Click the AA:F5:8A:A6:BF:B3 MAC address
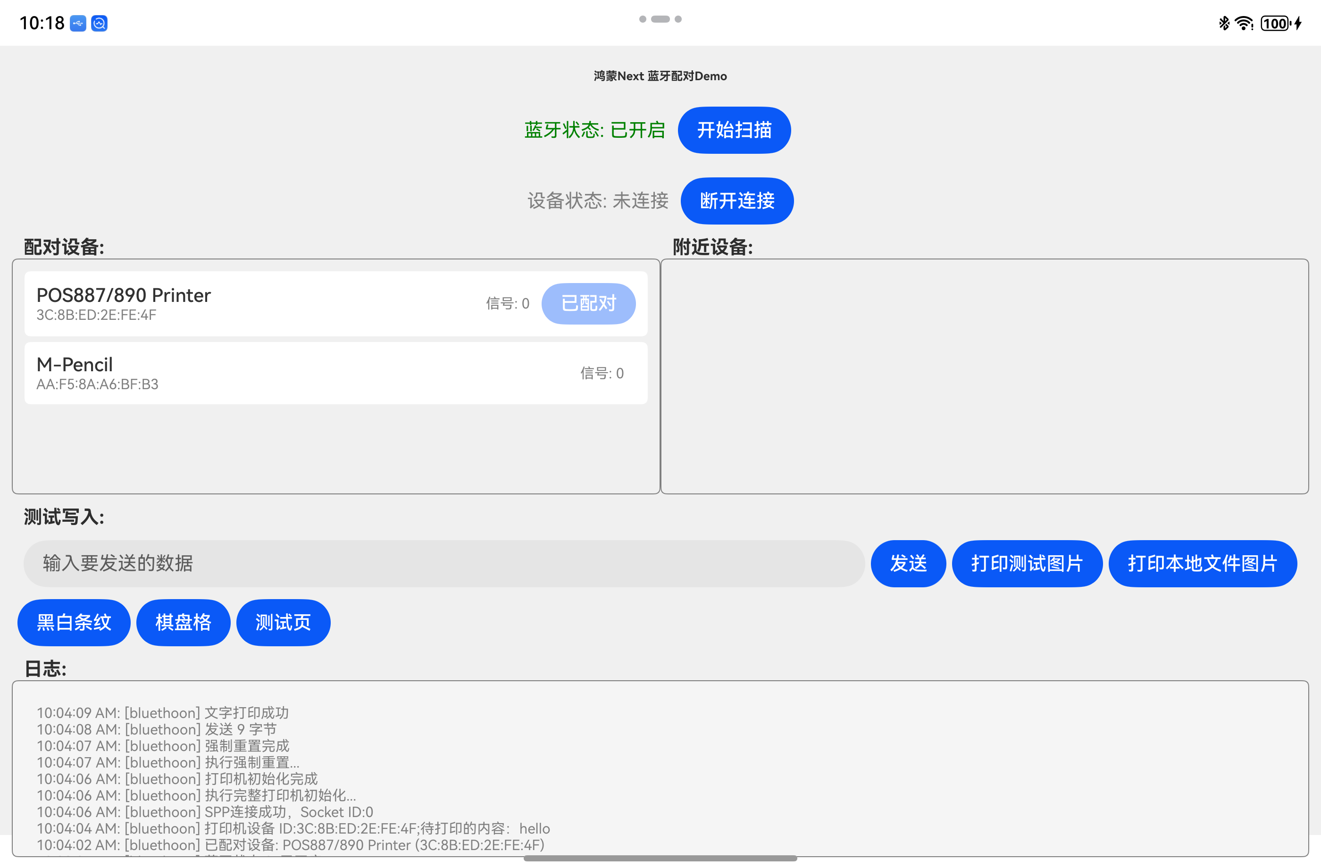The image size is (1321, 868). 97,384
